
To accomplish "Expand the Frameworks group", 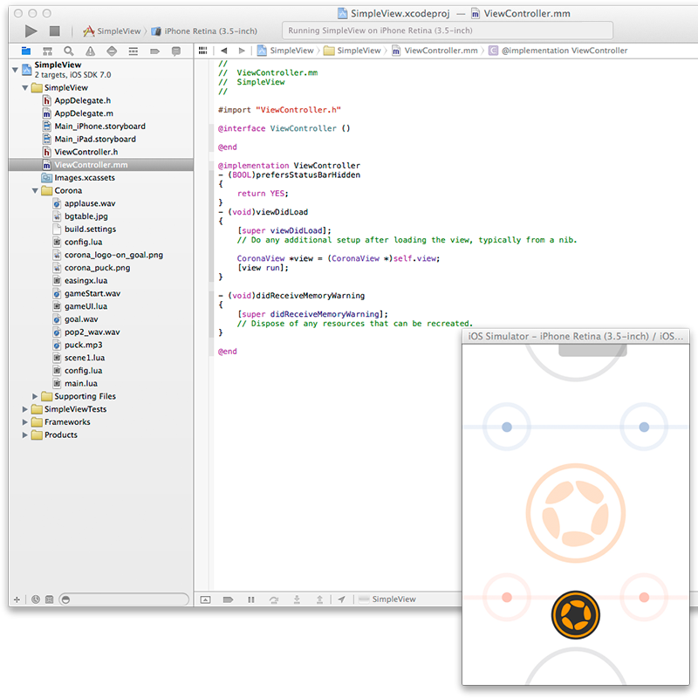I will (x=24, y=421).
